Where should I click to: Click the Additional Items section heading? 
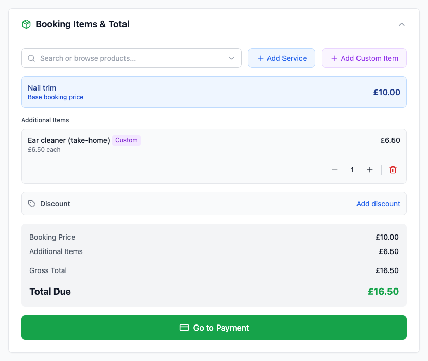45,120
